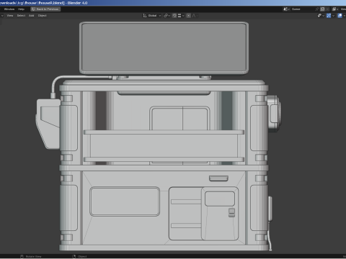Open the Select menu in viewport header

21,16
